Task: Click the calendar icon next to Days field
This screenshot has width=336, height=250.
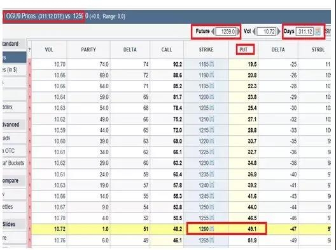Action: pos(318,32)
